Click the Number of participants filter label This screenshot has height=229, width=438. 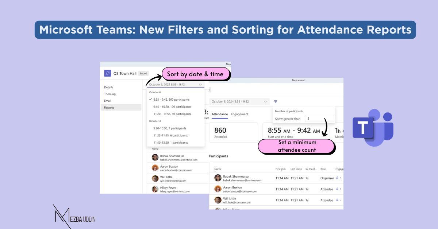coord(289,111)
